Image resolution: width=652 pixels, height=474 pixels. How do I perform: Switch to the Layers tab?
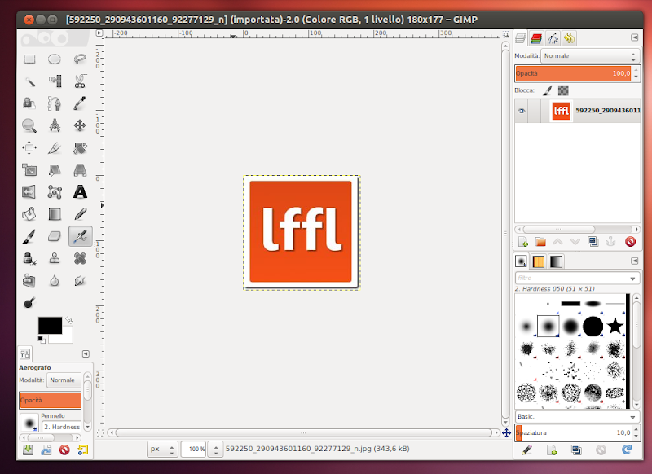pyautogui.click(x=520, y=38)
